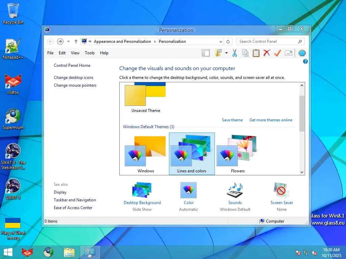Click the double chevron before Appearance and Personalization
This screenshot has width=346, height=259.
pyautogui.click(x=90, y=41)
